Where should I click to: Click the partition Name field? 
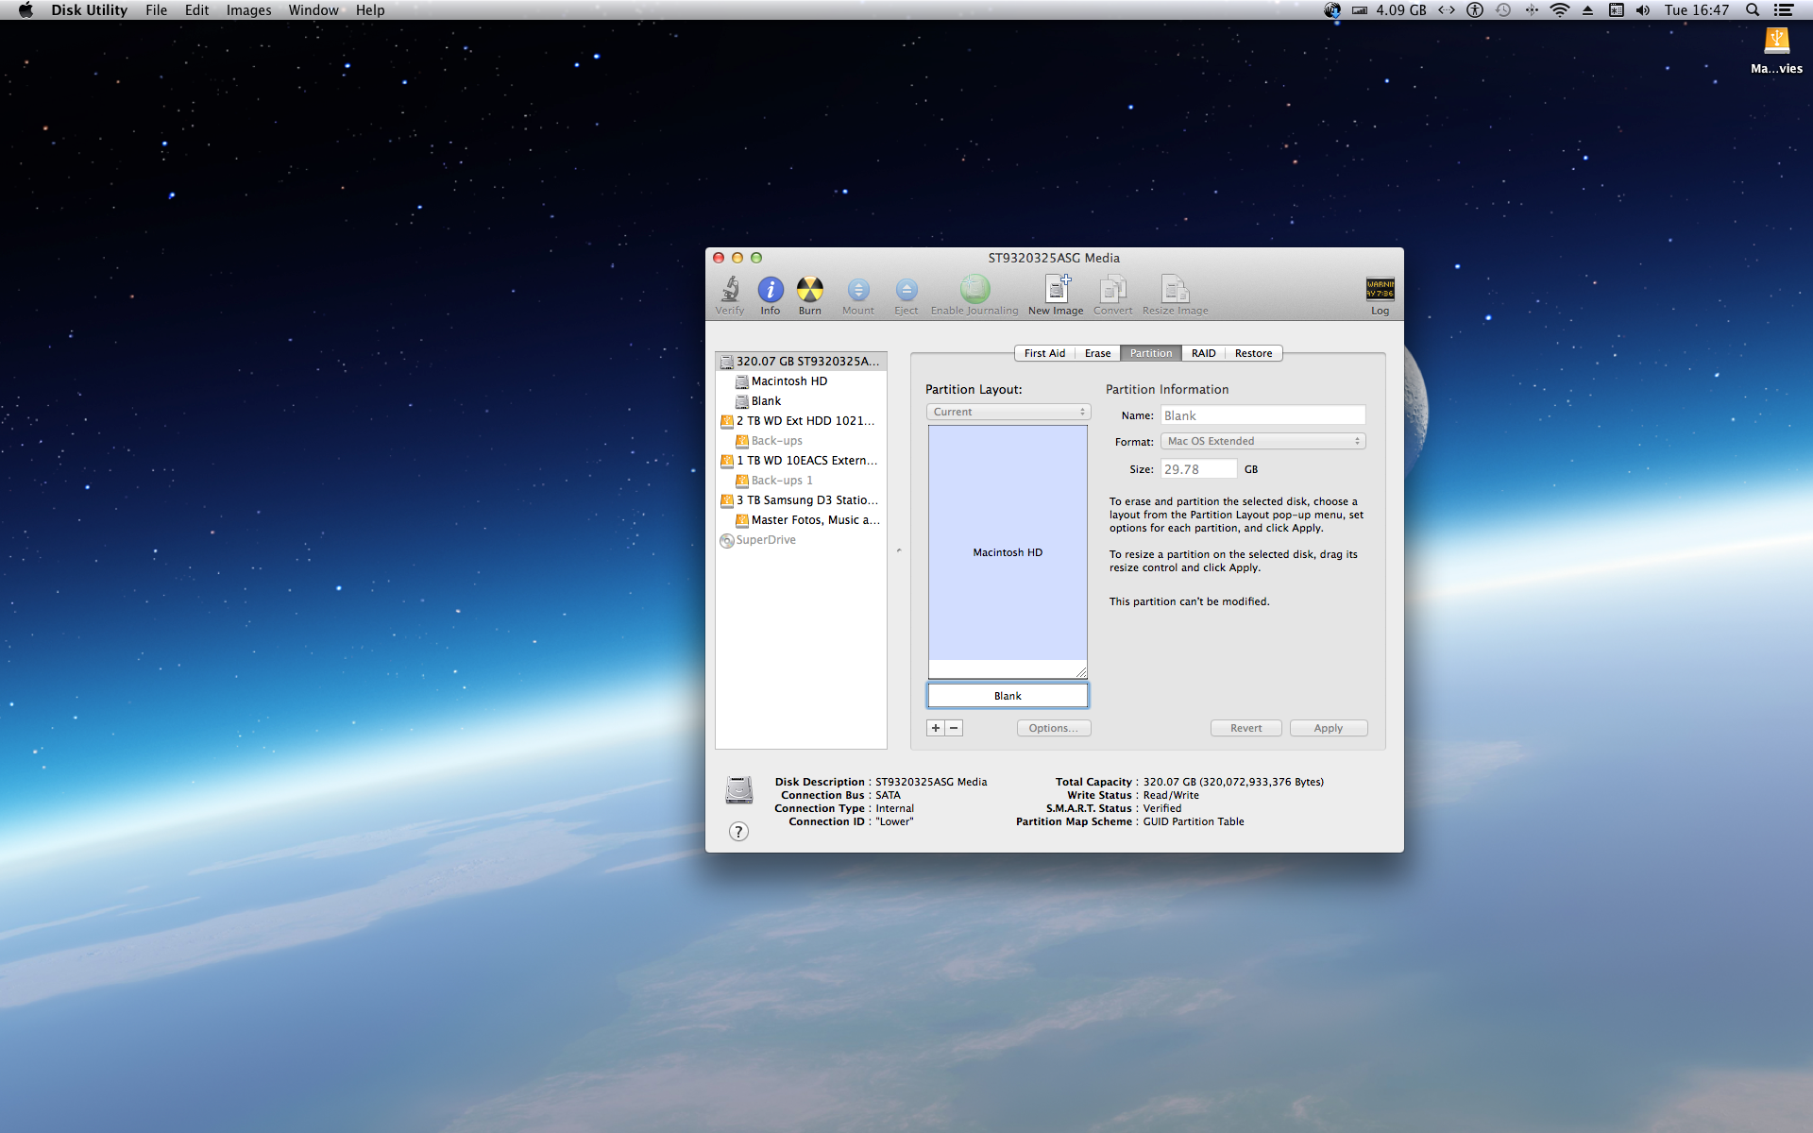click(1262, 415)
